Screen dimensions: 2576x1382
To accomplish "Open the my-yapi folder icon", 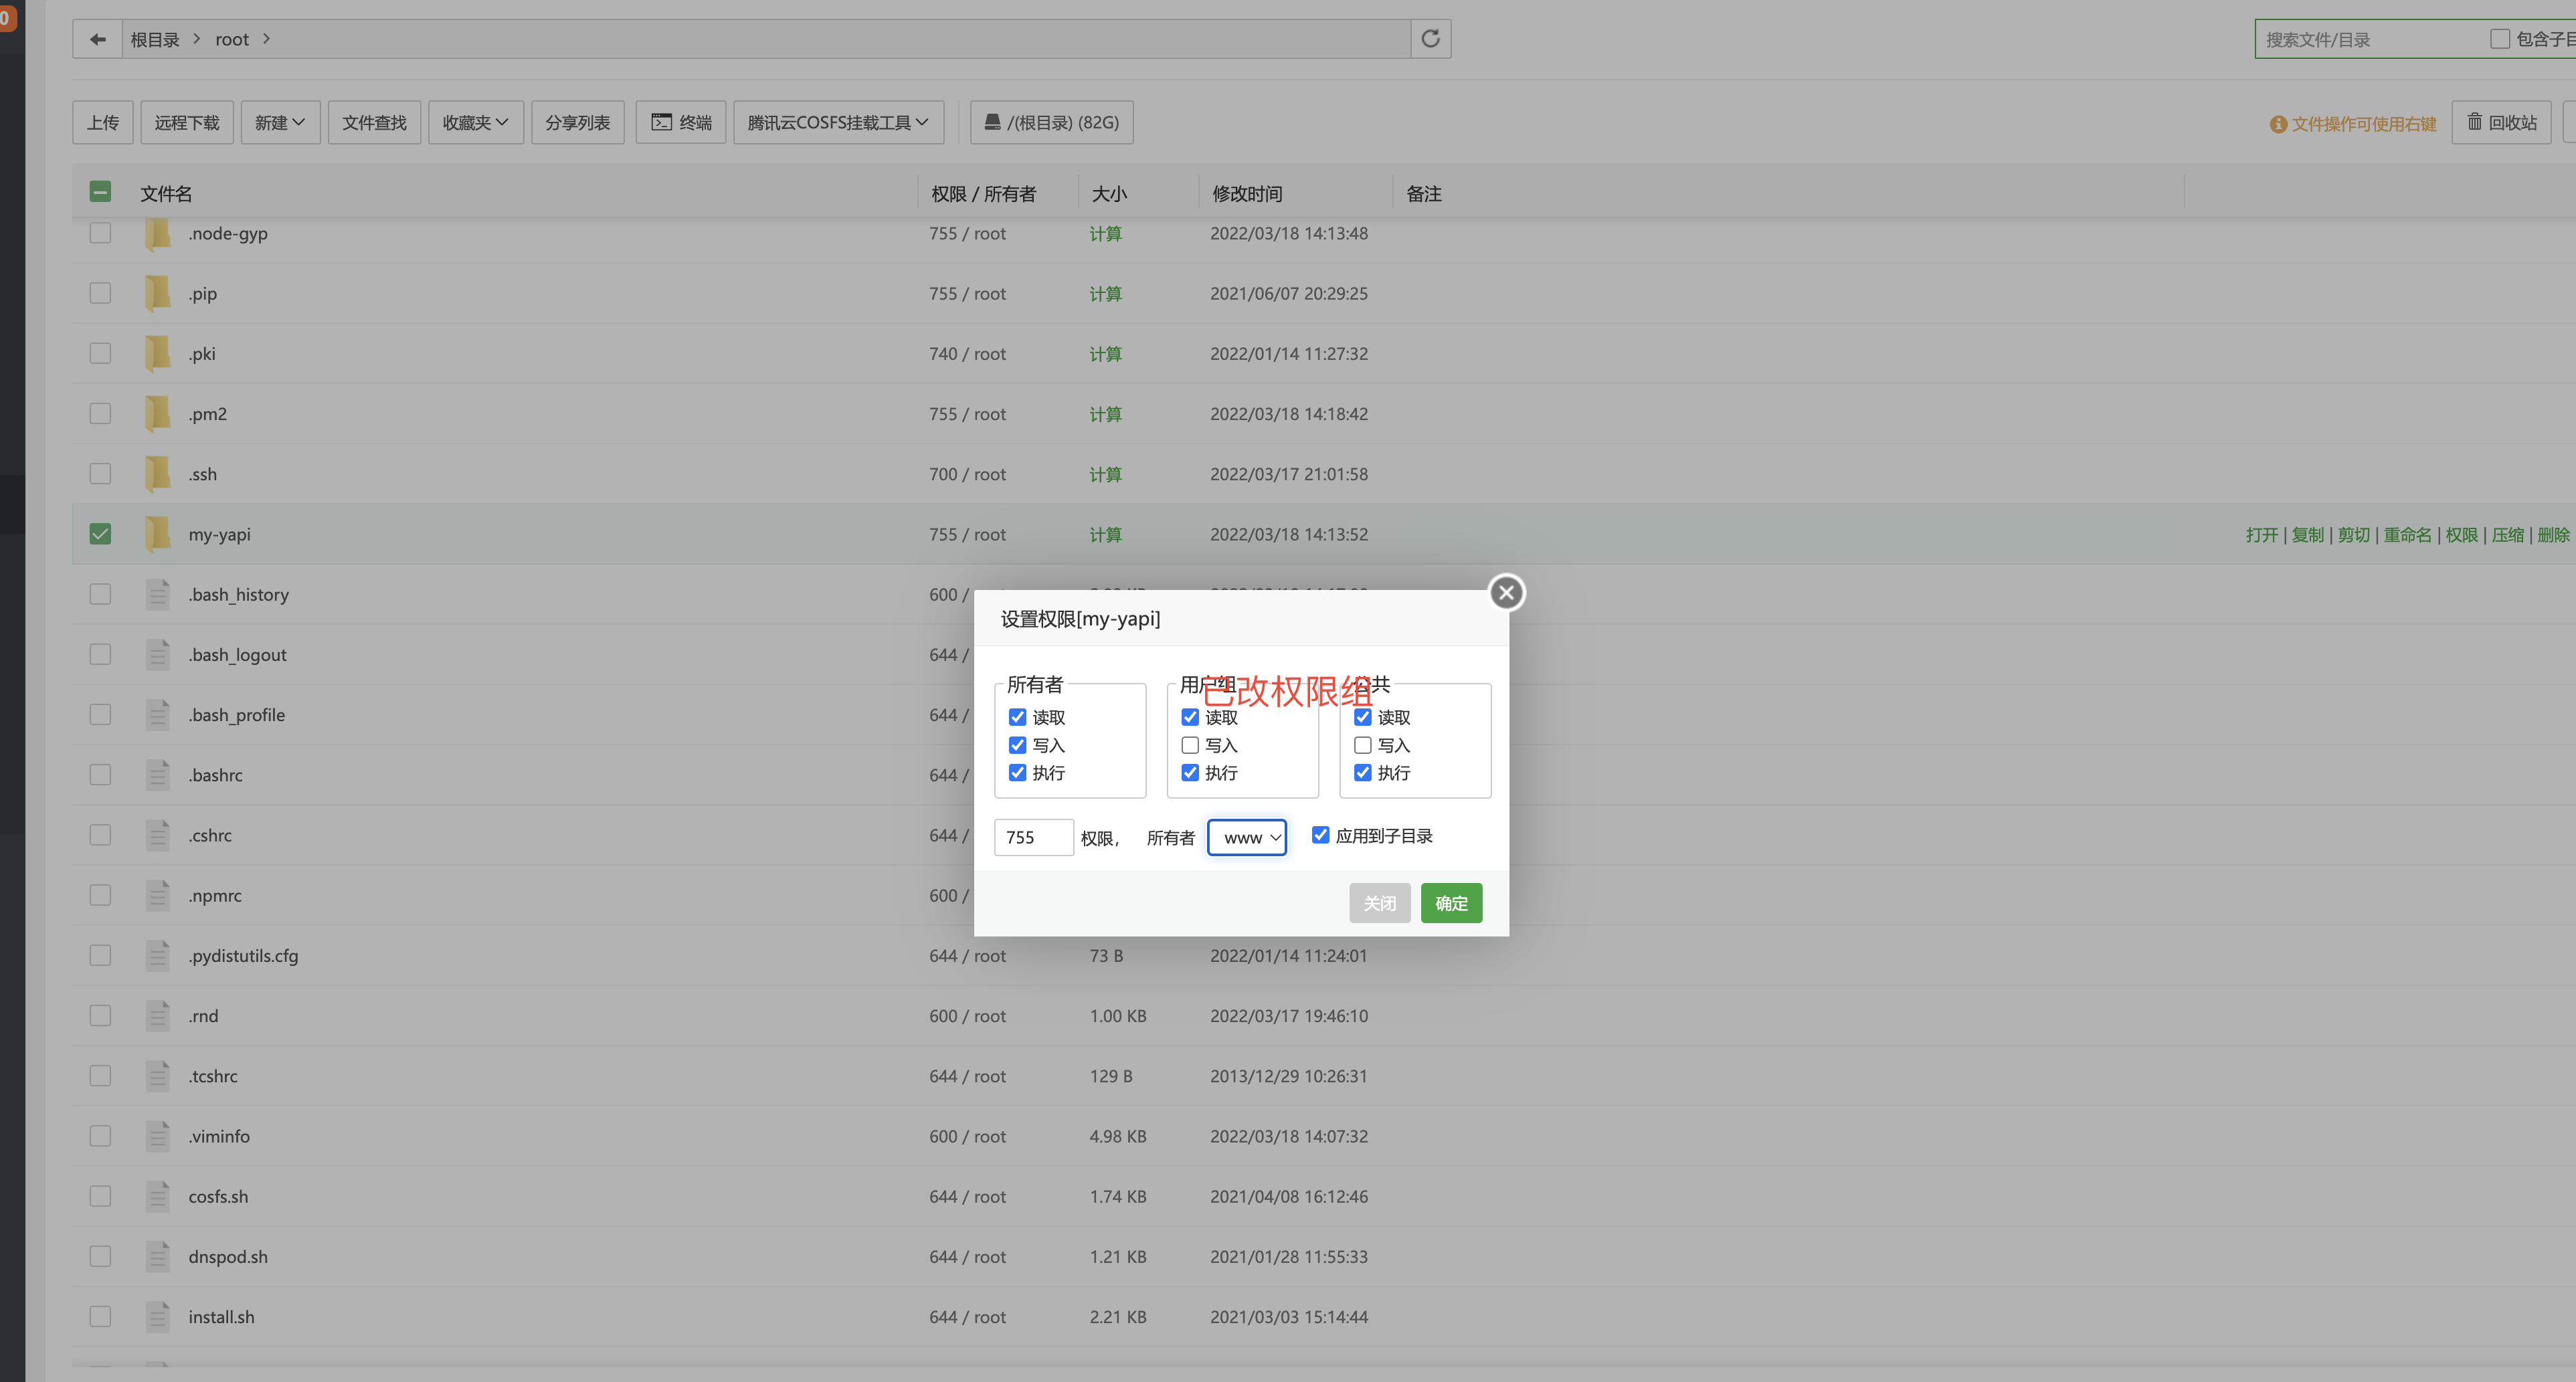I will coord(157,534).
